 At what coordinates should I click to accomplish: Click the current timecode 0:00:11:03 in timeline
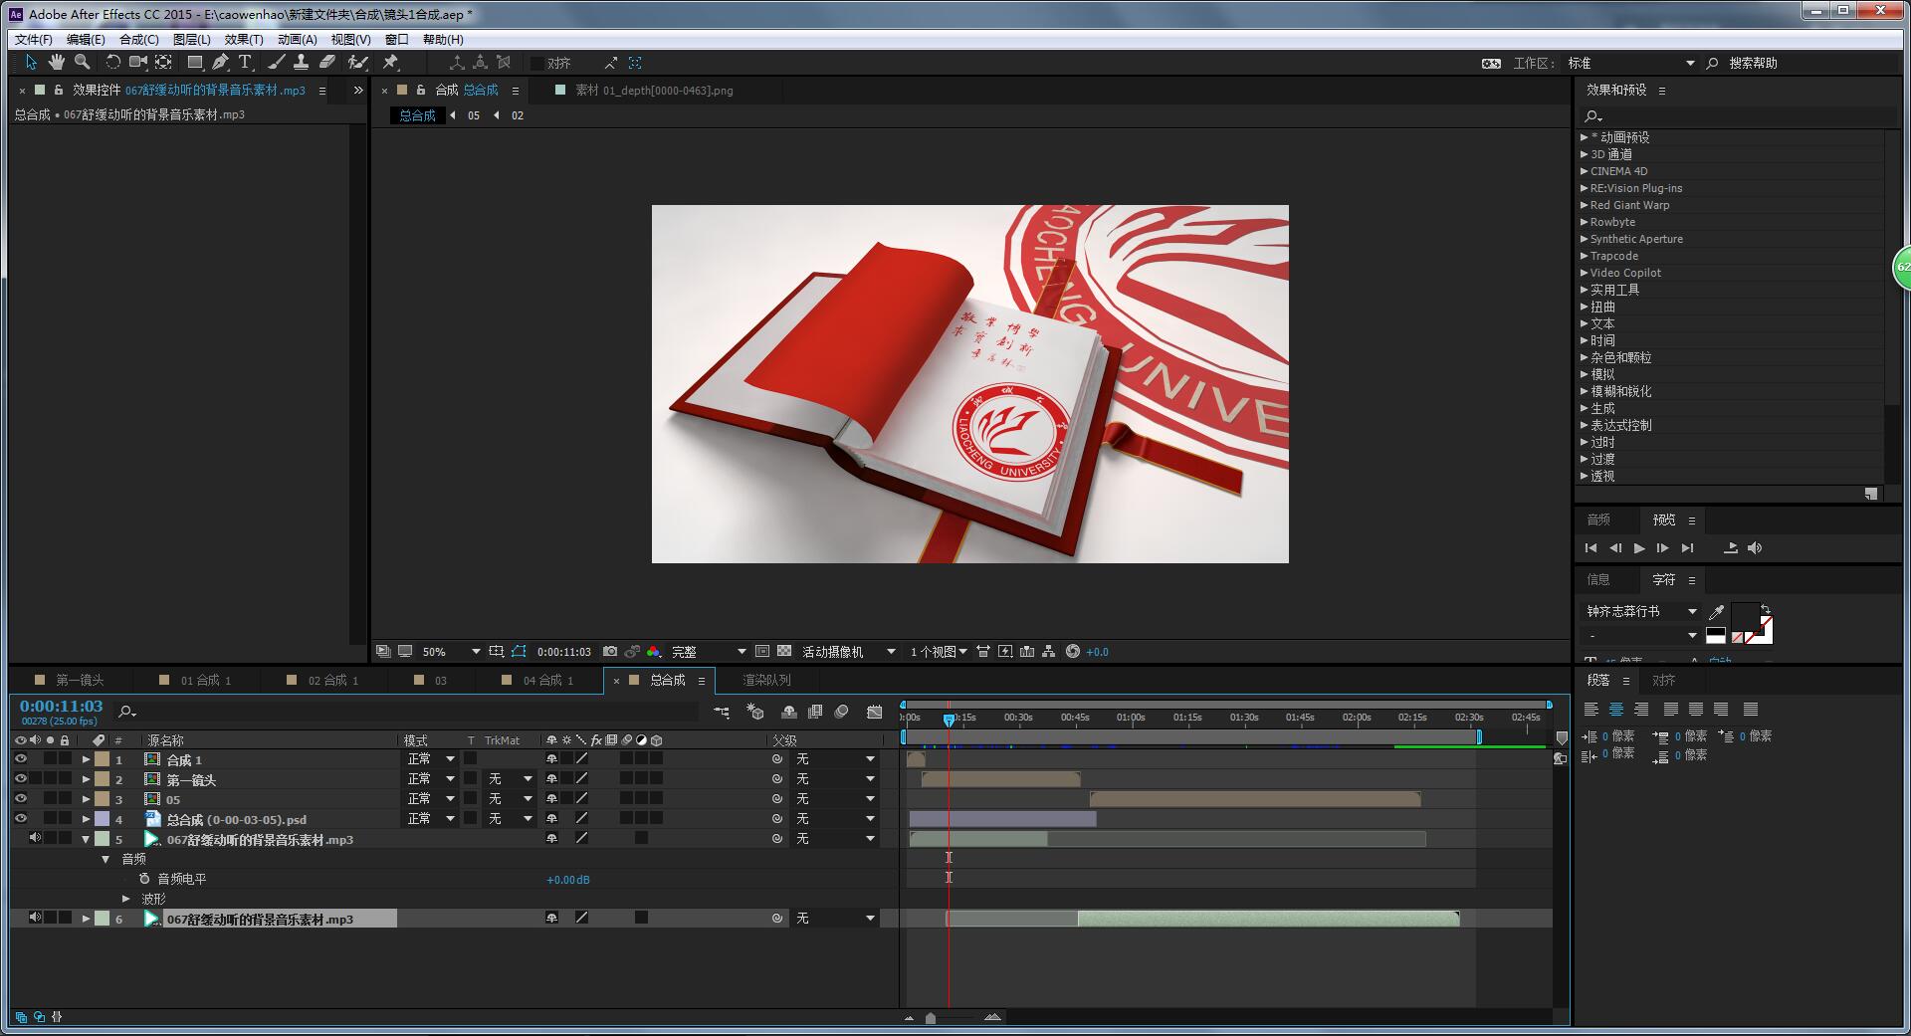point(62,707)
